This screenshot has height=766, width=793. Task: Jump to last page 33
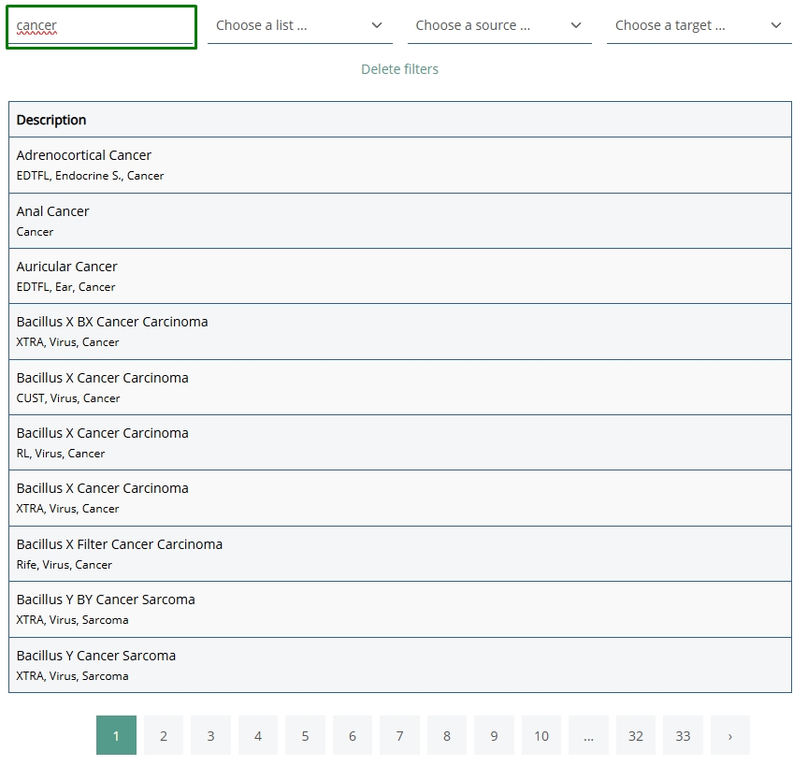tap(683, 736)
